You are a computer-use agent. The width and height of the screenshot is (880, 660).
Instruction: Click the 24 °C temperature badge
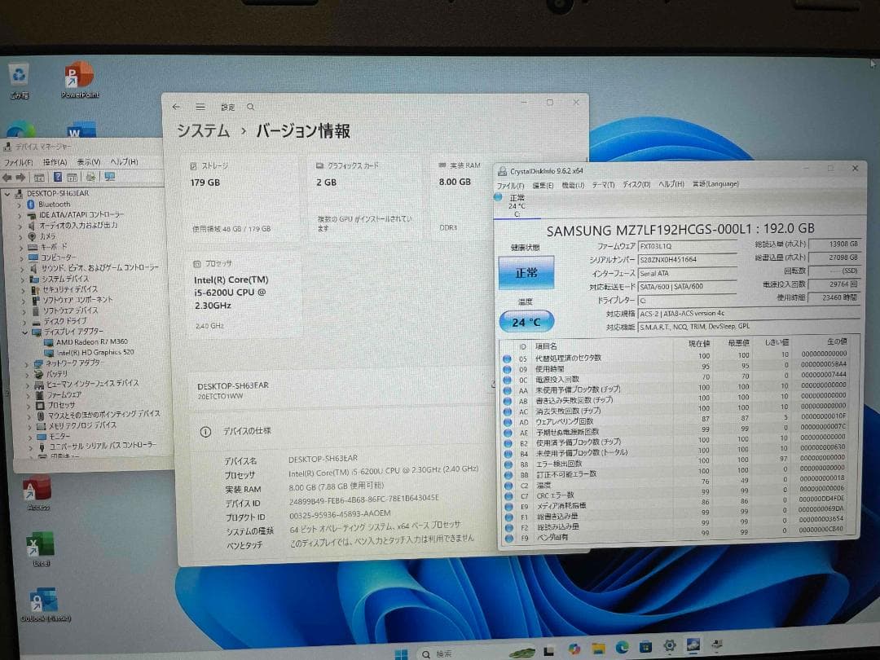[x=528, y=321]
